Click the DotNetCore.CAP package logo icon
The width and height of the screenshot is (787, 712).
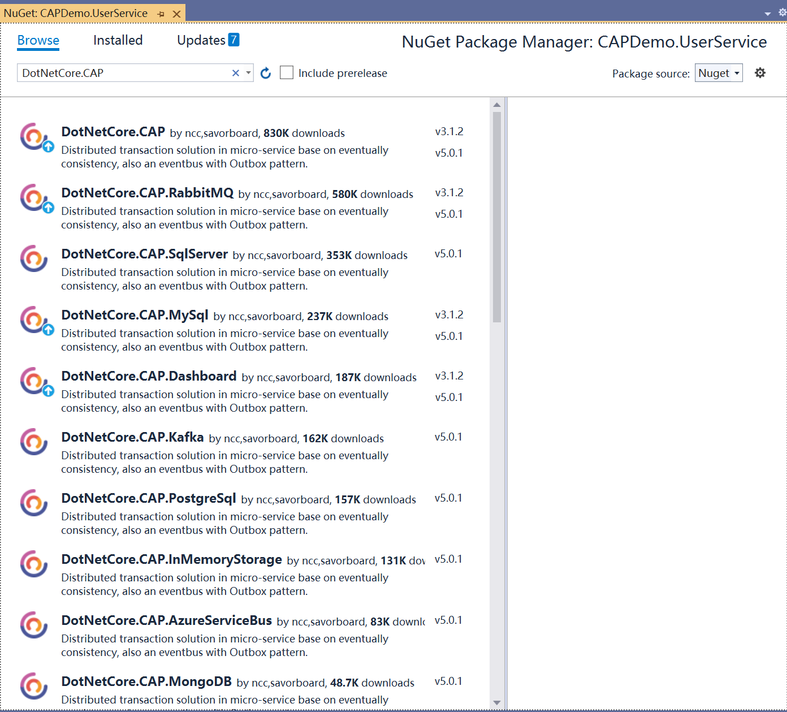click(34, 136)
